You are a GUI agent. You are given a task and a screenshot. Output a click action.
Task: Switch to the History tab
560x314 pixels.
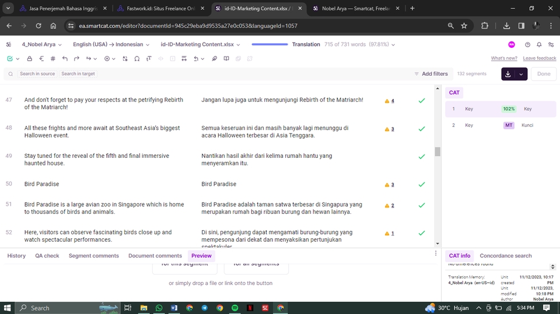click(16, 256)
